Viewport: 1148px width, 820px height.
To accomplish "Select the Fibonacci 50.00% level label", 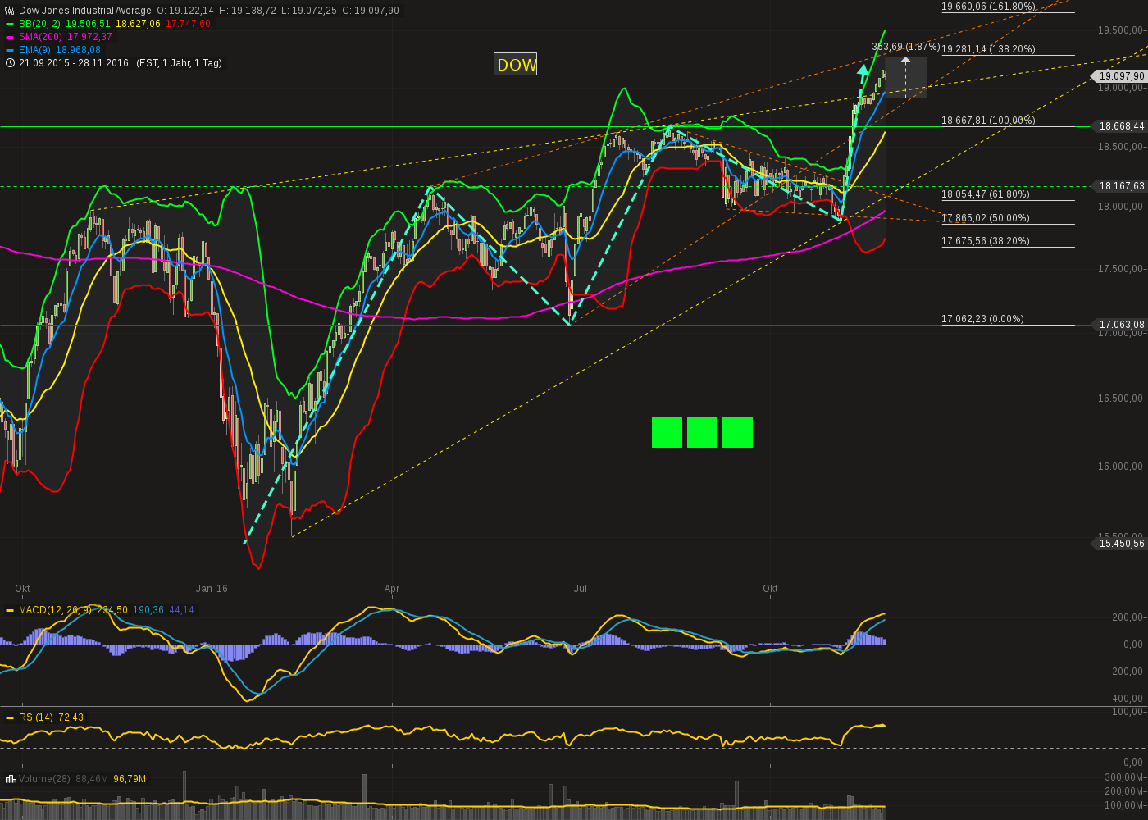I will pyautogui.click(x=986, y=218).
